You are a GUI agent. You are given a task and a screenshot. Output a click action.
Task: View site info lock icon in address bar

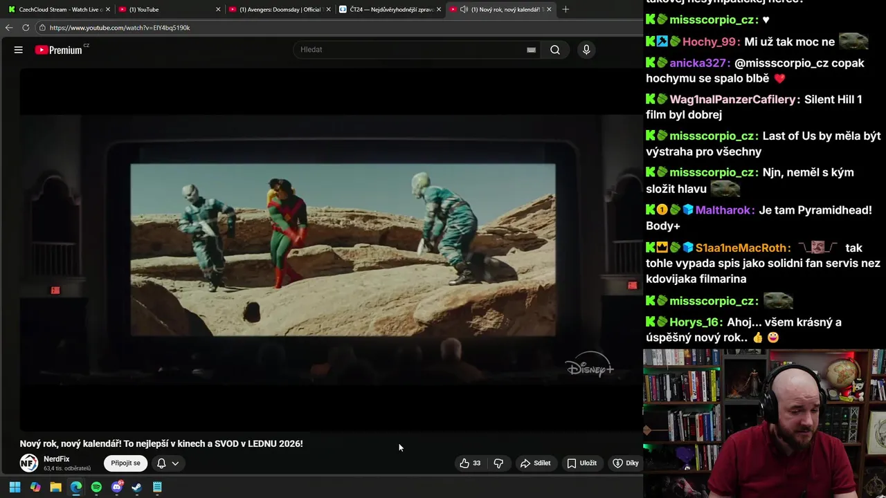(42, 28)
